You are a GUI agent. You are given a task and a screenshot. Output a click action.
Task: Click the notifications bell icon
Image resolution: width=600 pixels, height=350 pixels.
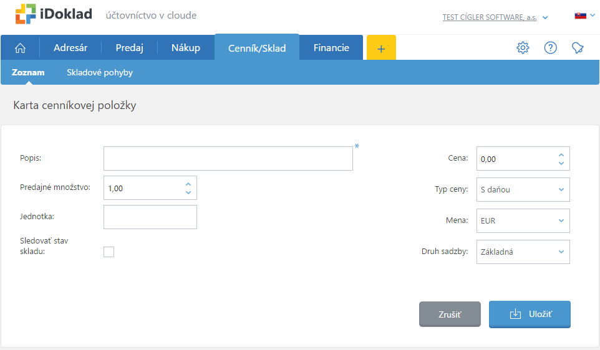578,48
